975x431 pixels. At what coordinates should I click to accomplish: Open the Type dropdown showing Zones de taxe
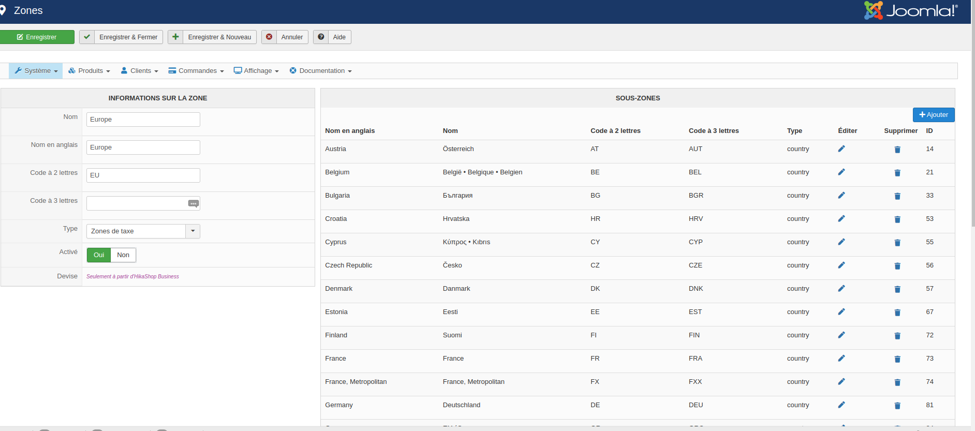point(143,231)
